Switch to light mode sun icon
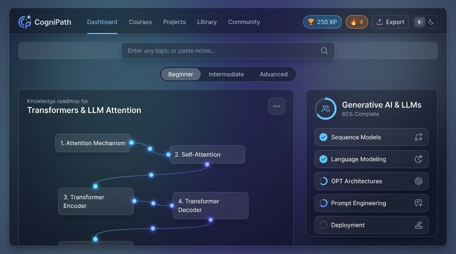The height and width of the screenshot is (254, 456). [419, 22]
